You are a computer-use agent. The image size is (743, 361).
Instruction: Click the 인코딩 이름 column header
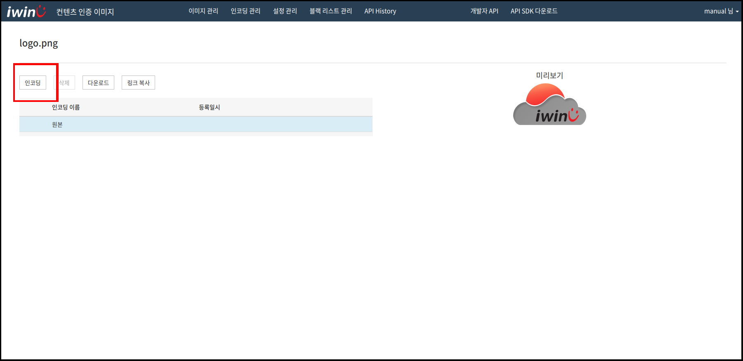coord(66,107)
